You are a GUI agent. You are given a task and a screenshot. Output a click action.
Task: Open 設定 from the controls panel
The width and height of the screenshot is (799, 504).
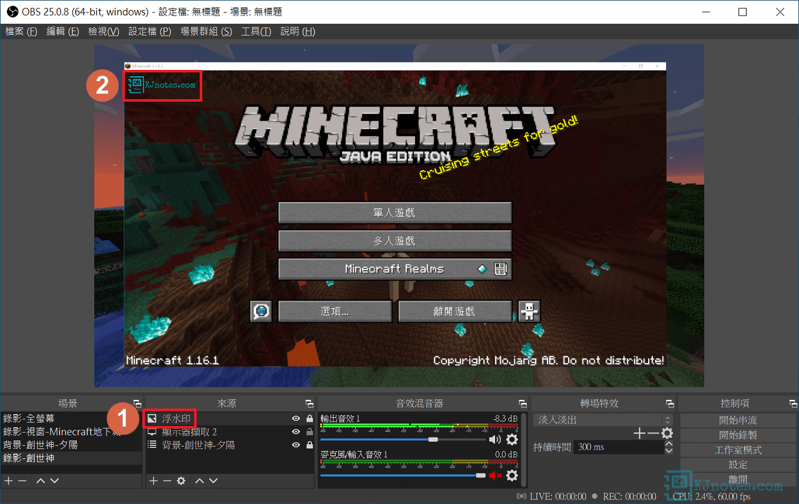pyautogui.click(x=738, y=465)
